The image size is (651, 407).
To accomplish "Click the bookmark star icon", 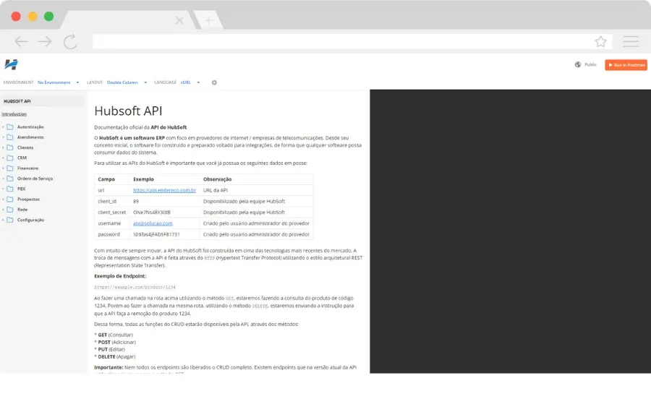I will click(x=600, y=41).
